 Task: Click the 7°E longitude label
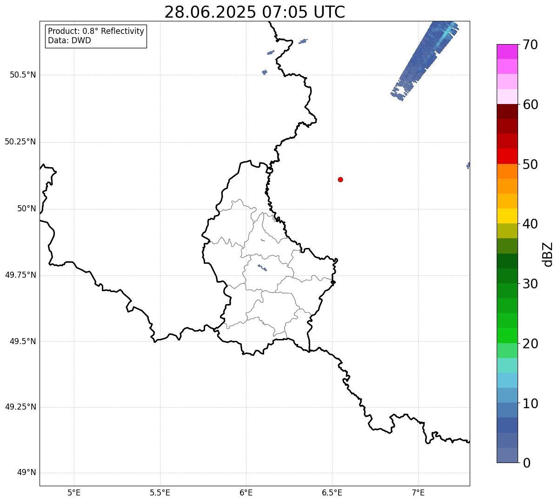coord(418,492)
